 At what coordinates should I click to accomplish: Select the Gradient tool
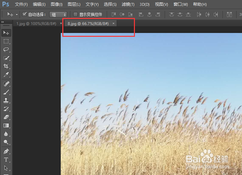coord(6,125)
